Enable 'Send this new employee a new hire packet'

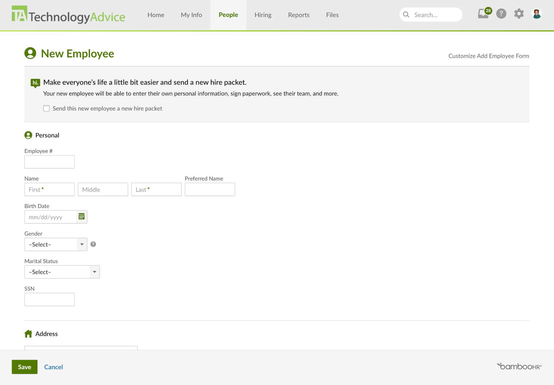(46, 108)
